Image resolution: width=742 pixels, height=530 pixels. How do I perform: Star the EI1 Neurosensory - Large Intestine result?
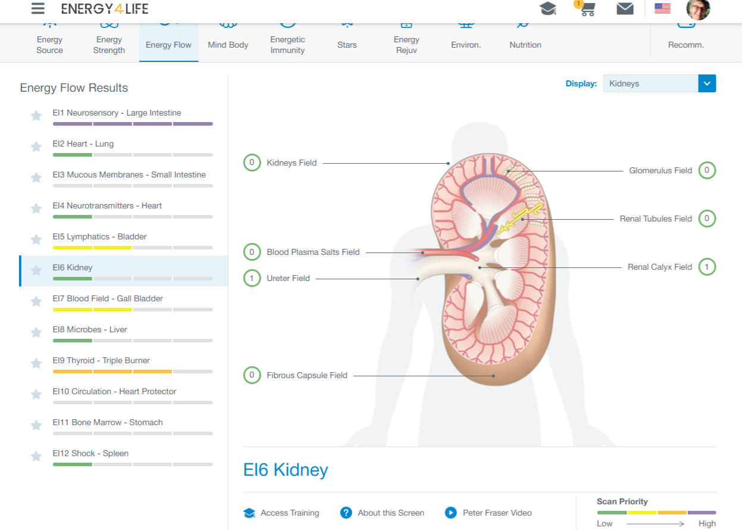click(36, 116)
